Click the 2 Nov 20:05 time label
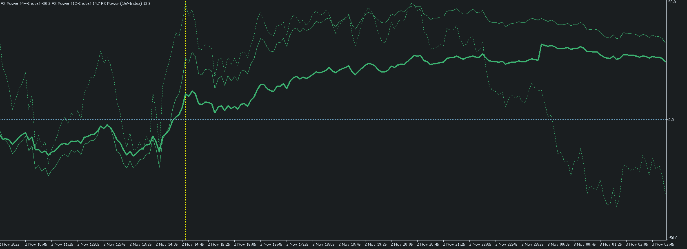The image size is (687, 249). [402, 245]
